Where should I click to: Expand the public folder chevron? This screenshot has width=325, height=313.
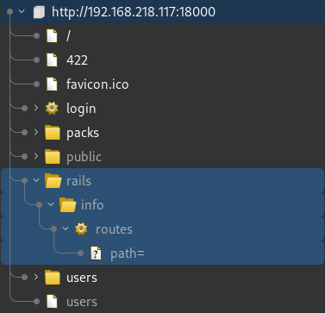pyautogui.click(x=36, y=156)
